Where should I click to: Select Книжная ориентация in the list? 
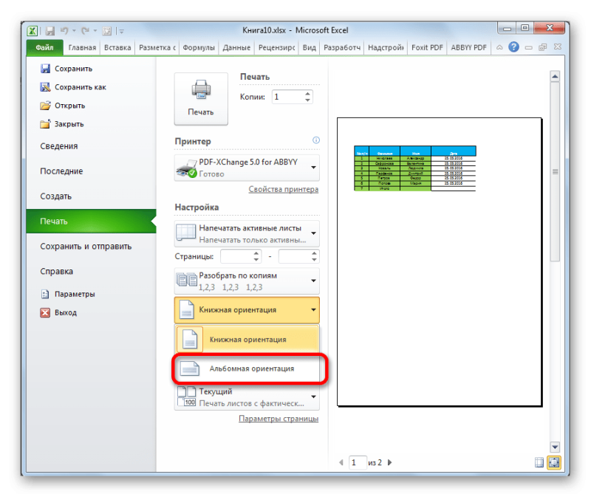click(247, 339)
